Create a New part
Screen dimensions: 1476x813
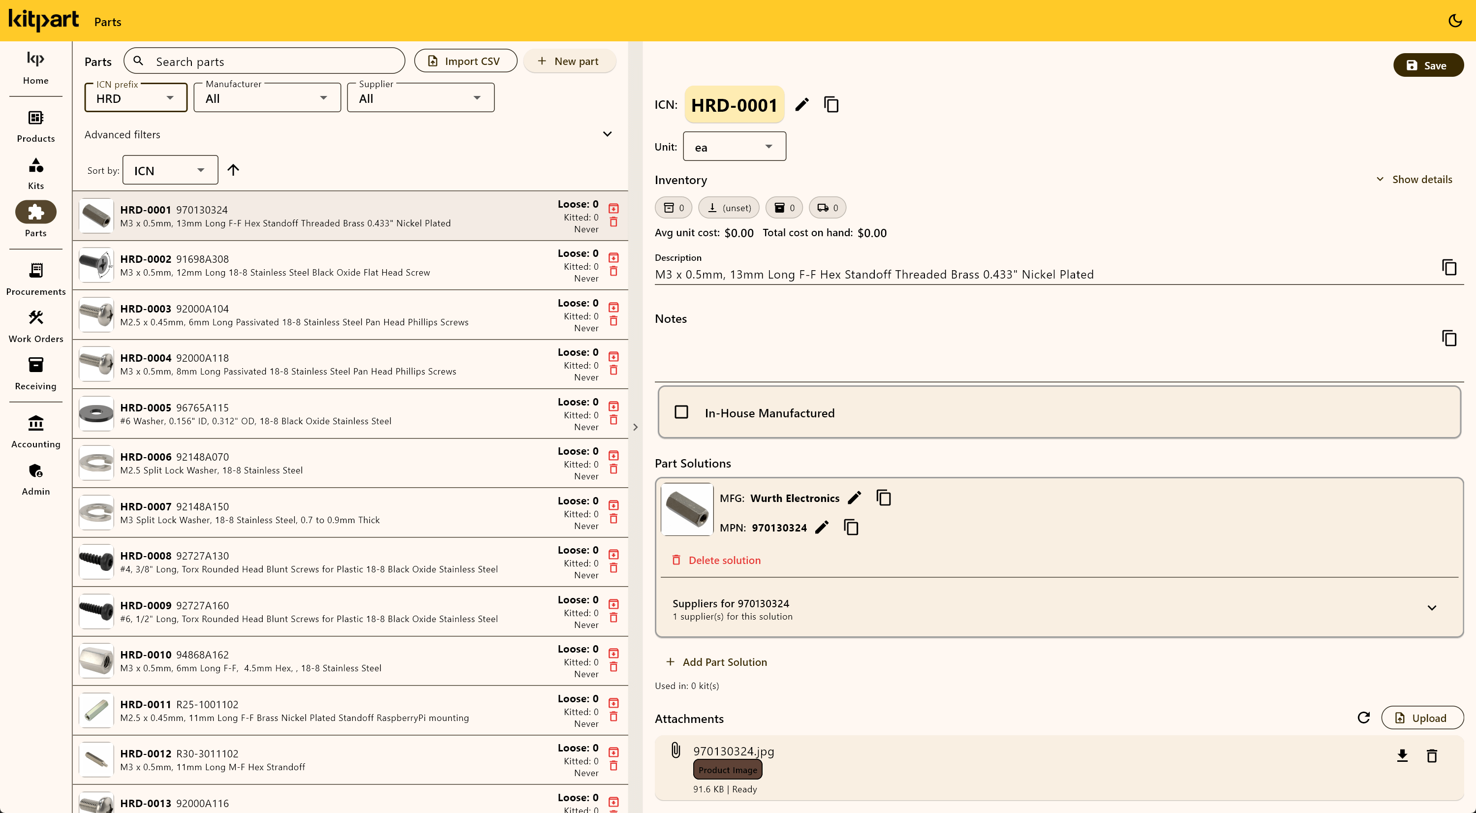[570, 61]
